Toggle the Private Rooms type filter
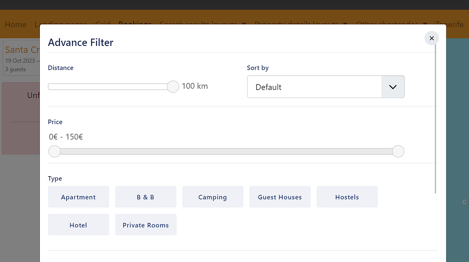Image resolution: width=469 pixels, height=262 pixels. coord(146,225)
